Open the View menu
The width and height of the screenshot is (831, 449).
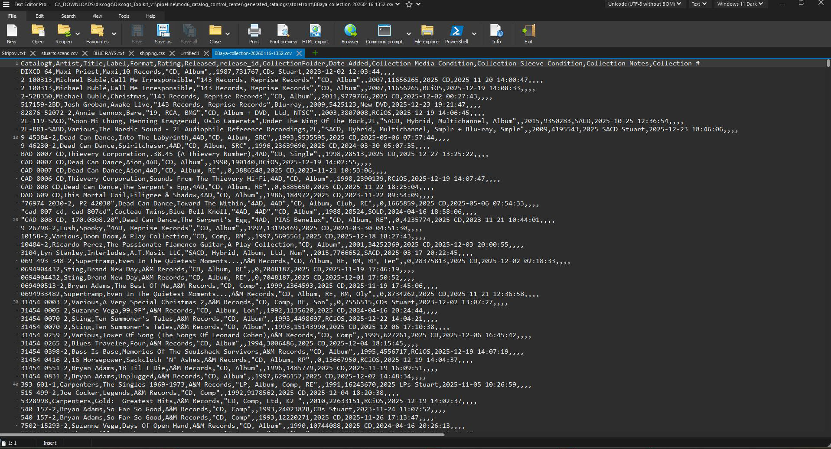click(x=97, y=16)
